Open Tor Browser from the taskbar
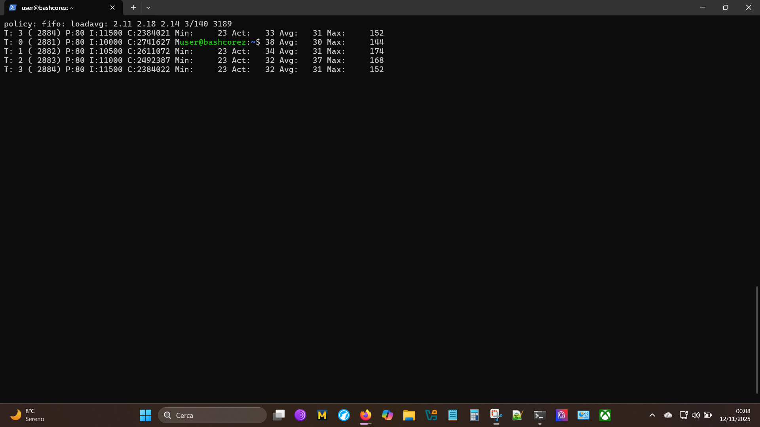 pyautogui.click(x=300, y=415)
